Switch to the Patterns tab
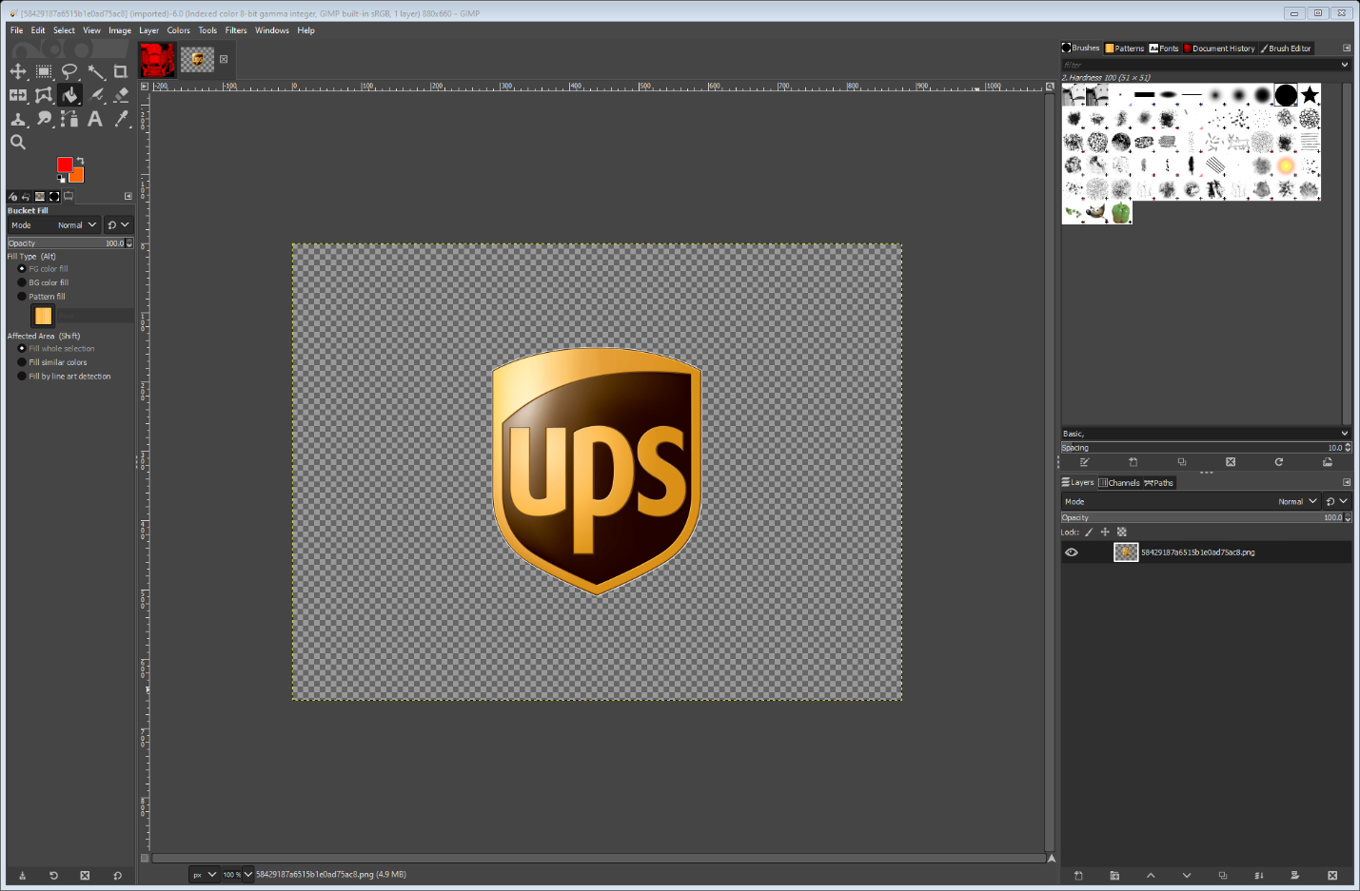Image resolution: width=1360 pixels, height=891 pixels. 1125,48
